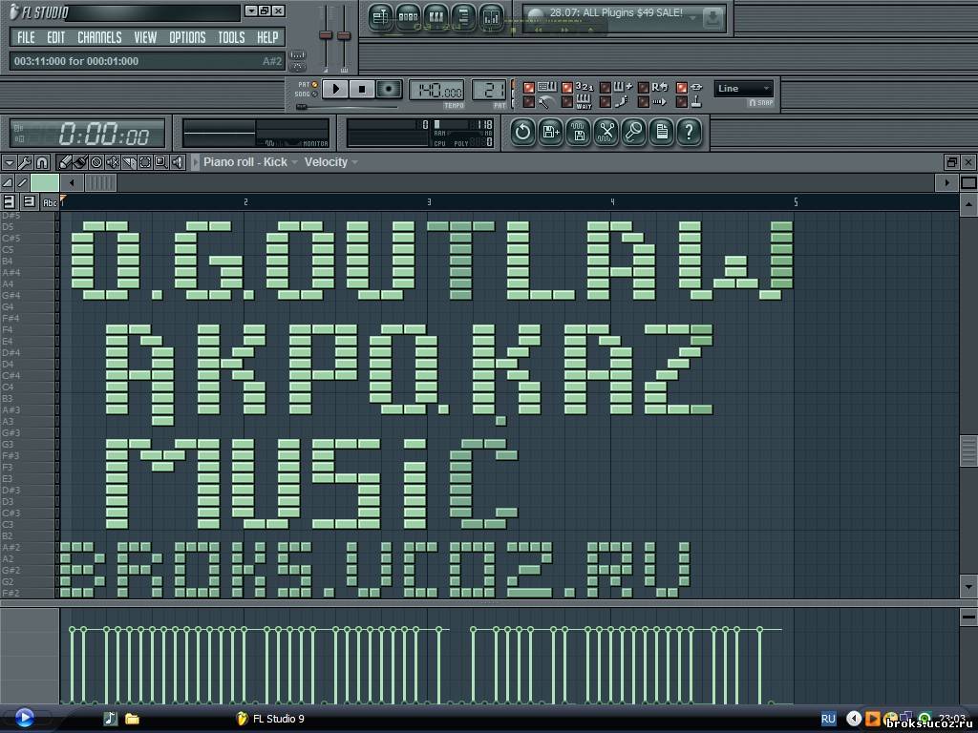Viewport: 978px width, 733px height.
Task: Click the 28.07 ALL Plugins $49 SALE news
Action: click(616, 12)
